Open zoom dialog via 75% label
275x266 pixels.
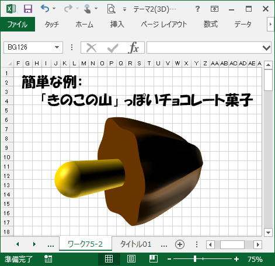tap(255, 259)
